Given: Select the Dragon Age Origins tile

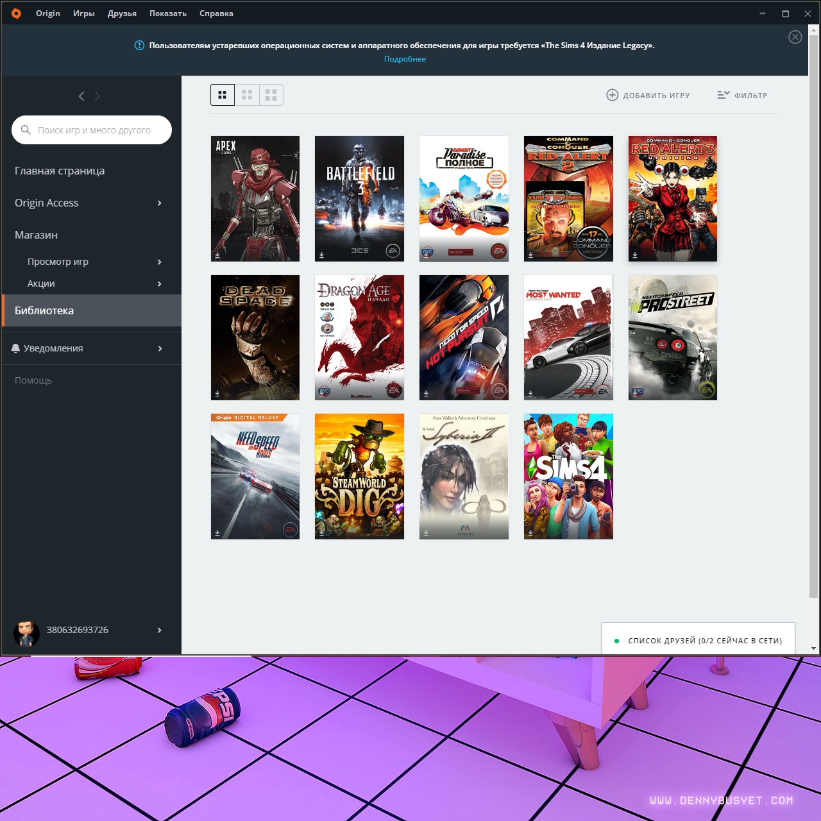Looking at the screenshot, I should coord(360,337).
